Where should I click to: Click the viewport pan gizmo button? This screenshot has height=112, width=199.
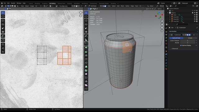[x=162, y=24]
